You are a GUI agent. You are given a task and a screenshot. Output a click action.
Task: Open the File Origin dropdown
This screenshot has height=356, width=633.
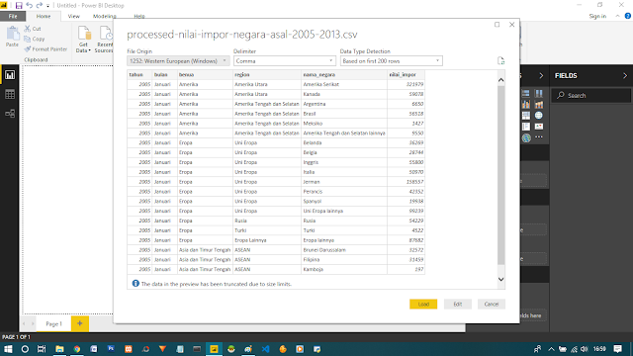click(178, 61)
